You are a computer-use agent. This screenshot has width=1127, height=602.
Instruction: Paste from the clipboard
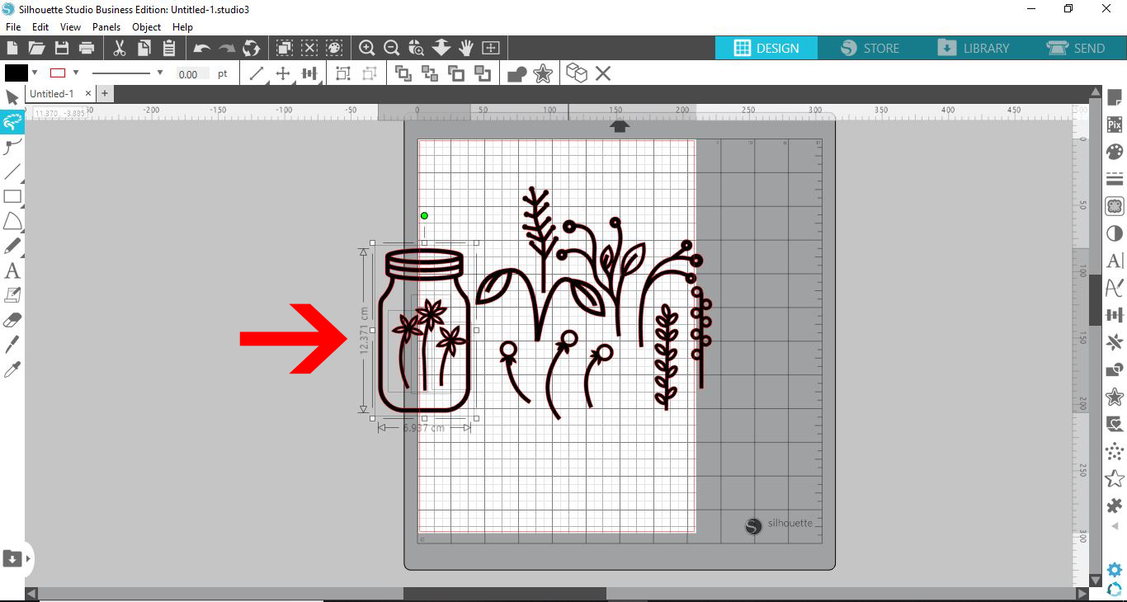click(169, 48)
